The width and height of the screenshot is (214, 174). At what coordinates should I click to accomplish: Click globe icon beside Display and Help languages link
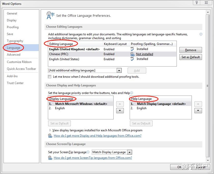[50, 136]
